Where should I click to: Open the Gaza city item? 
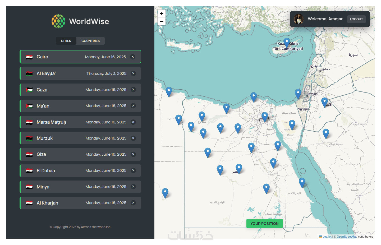80,90
